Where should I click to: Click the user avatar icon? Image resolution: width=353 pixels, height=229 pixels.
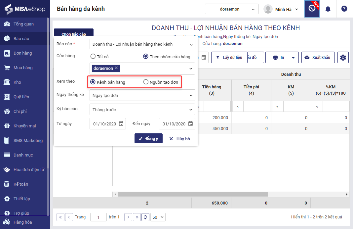point(268,9)
